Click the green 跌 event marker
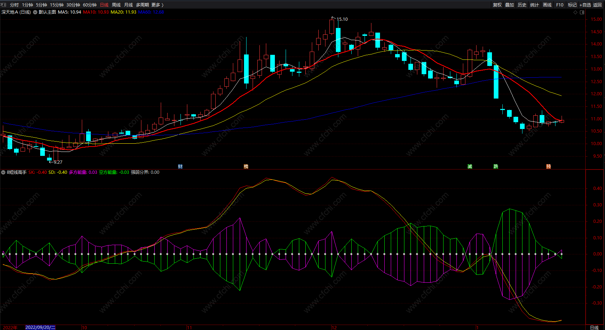Image resolution: width=605 pixels, height=330 pixels. coord(496,167)
